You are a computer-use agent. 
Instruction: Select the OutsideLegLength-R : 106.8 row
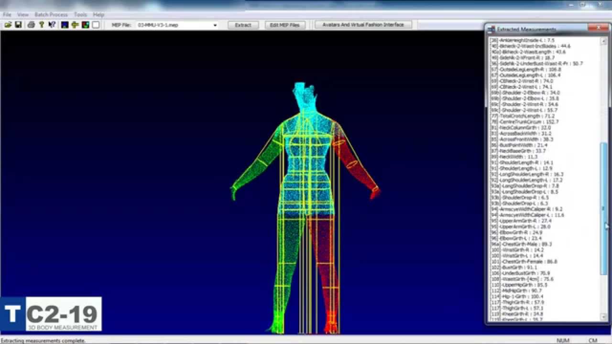[x=526, y=69]
